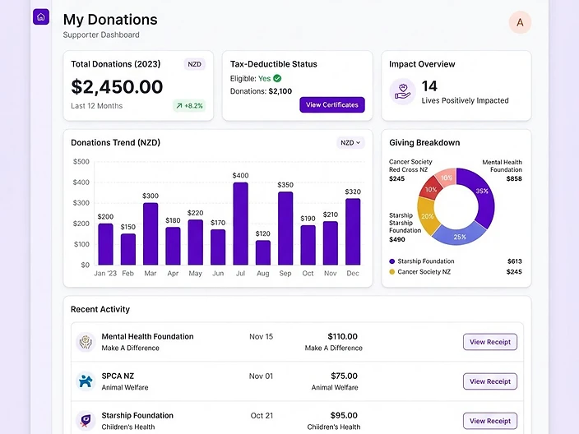Click the 'Donations: $2,100' text
The image size is (579, 434).
(261, 91)
